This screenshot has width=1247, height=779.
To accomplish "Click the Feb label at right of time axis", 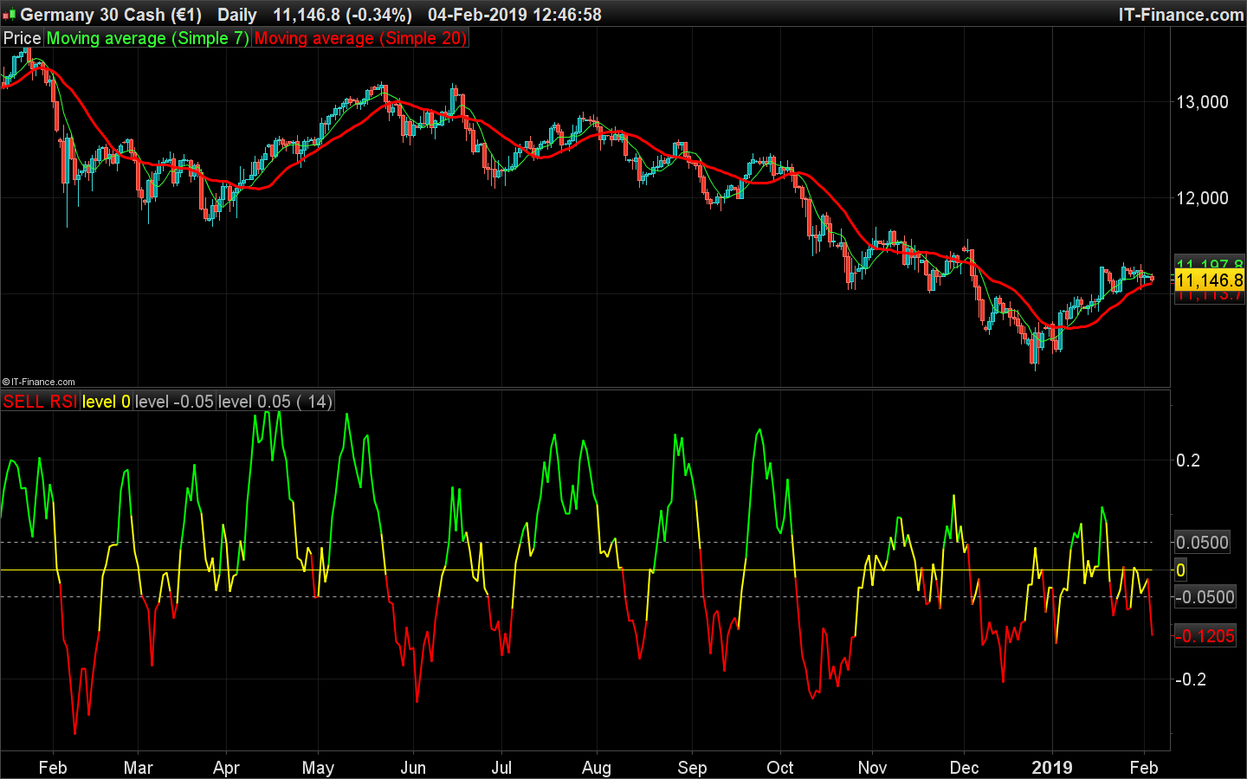I will 1144,768.
